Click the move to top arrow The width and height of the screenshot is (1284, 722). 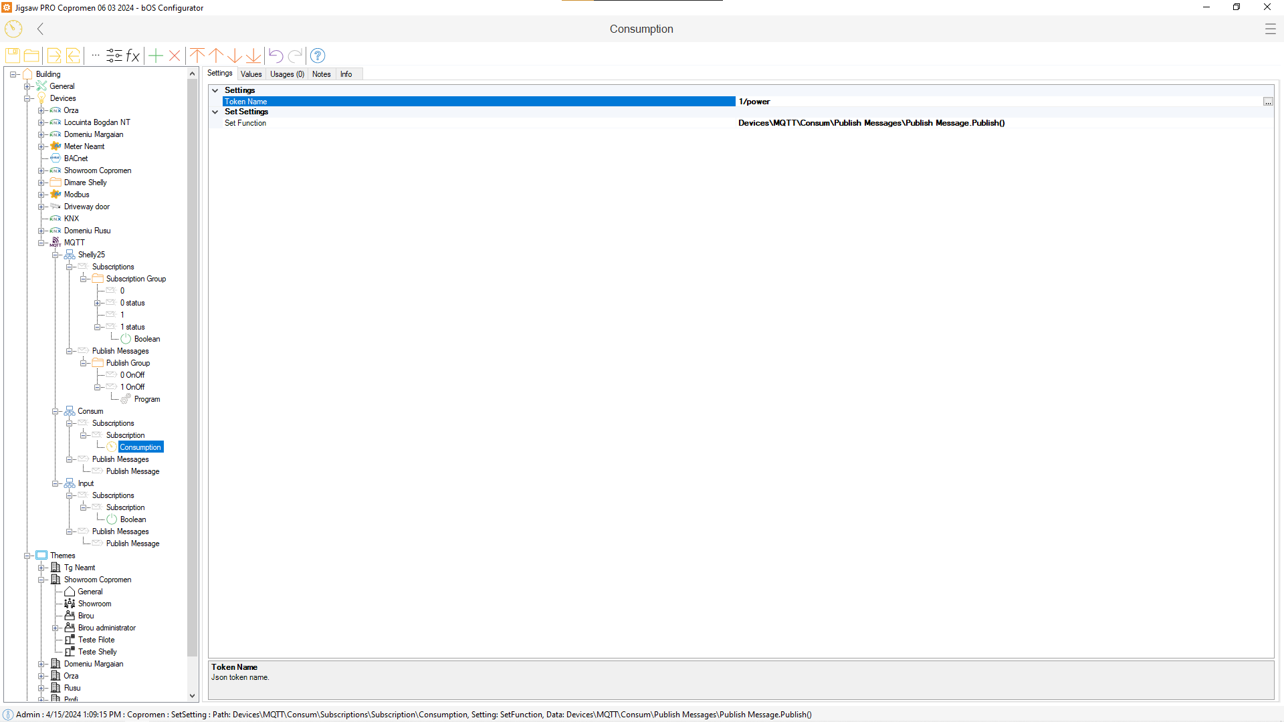click(197, 55)
